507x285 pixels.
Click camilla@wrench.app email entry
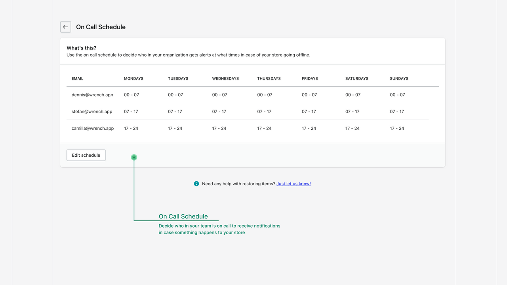[93, 128]
